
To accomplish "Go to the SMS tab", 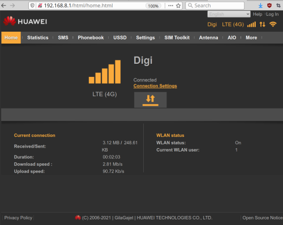I will coord(63,37).
